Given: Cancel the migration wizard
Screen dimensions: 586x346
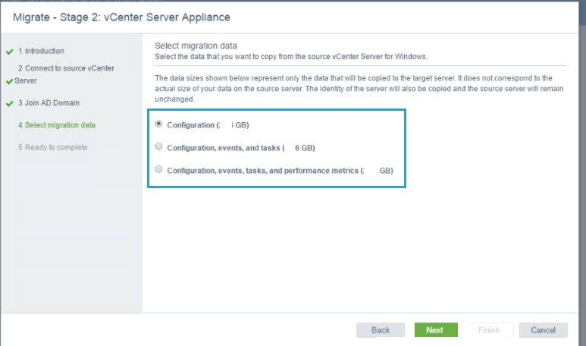Looking at the screenshot, I should click(543, 330).
